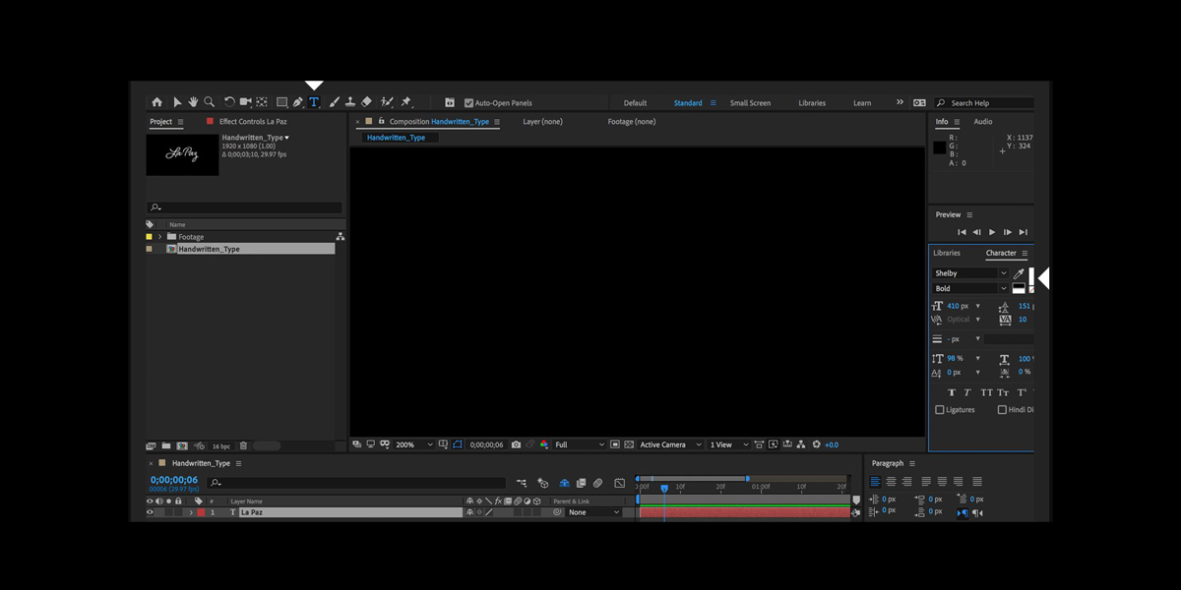1181x590 pixels.
Task: Enable the Hindi Digits checkbox
Action: (x=1002, y=410)
